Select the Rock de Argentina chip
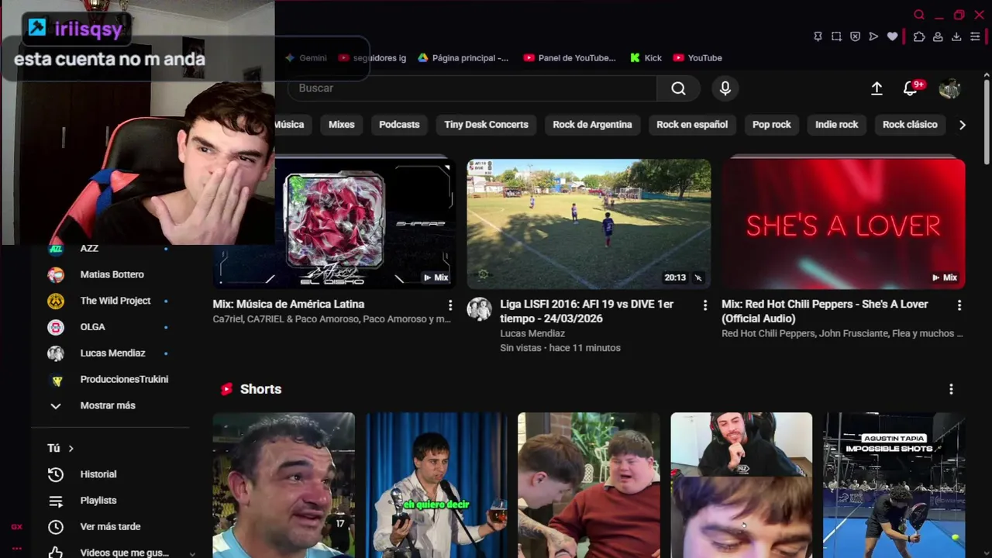992x558 pixels. pyautogui.click(x=592, y=125)
